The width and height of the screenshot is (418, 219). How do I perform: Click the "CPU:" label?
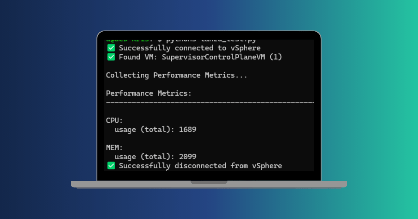tap(115, 120)
